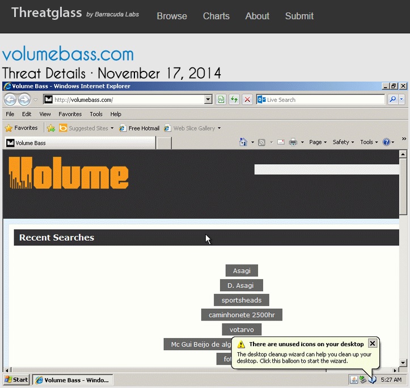Open a new blank tab
The height and width of the screenshot is (388, 410).
coord(164,143)
